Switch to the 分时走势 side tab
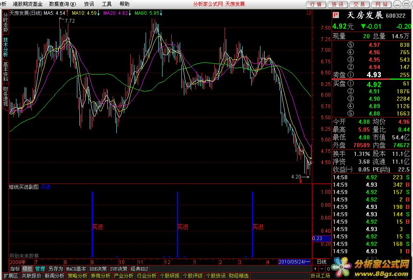This screenshot has height=280, width=413. [5, 23]
